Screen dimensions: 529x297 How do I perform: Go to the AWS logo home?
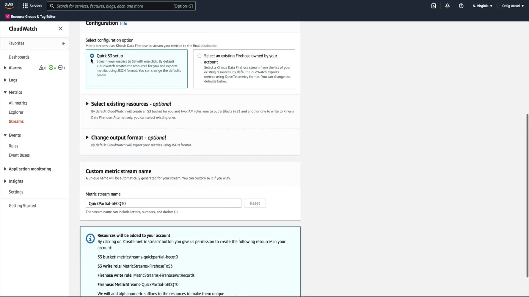point(9,5)
